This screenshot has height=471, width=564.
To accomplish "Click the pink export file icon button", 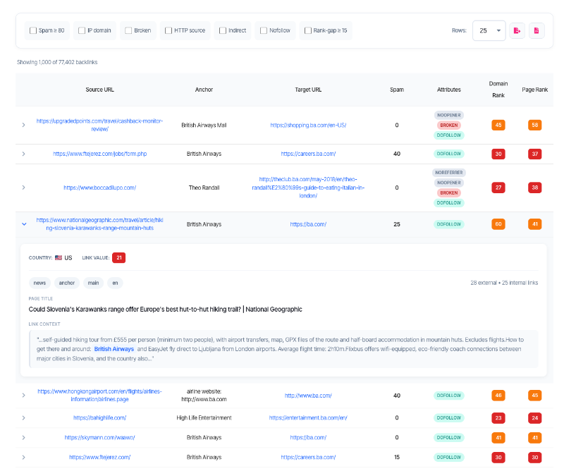I will (517, 30).
